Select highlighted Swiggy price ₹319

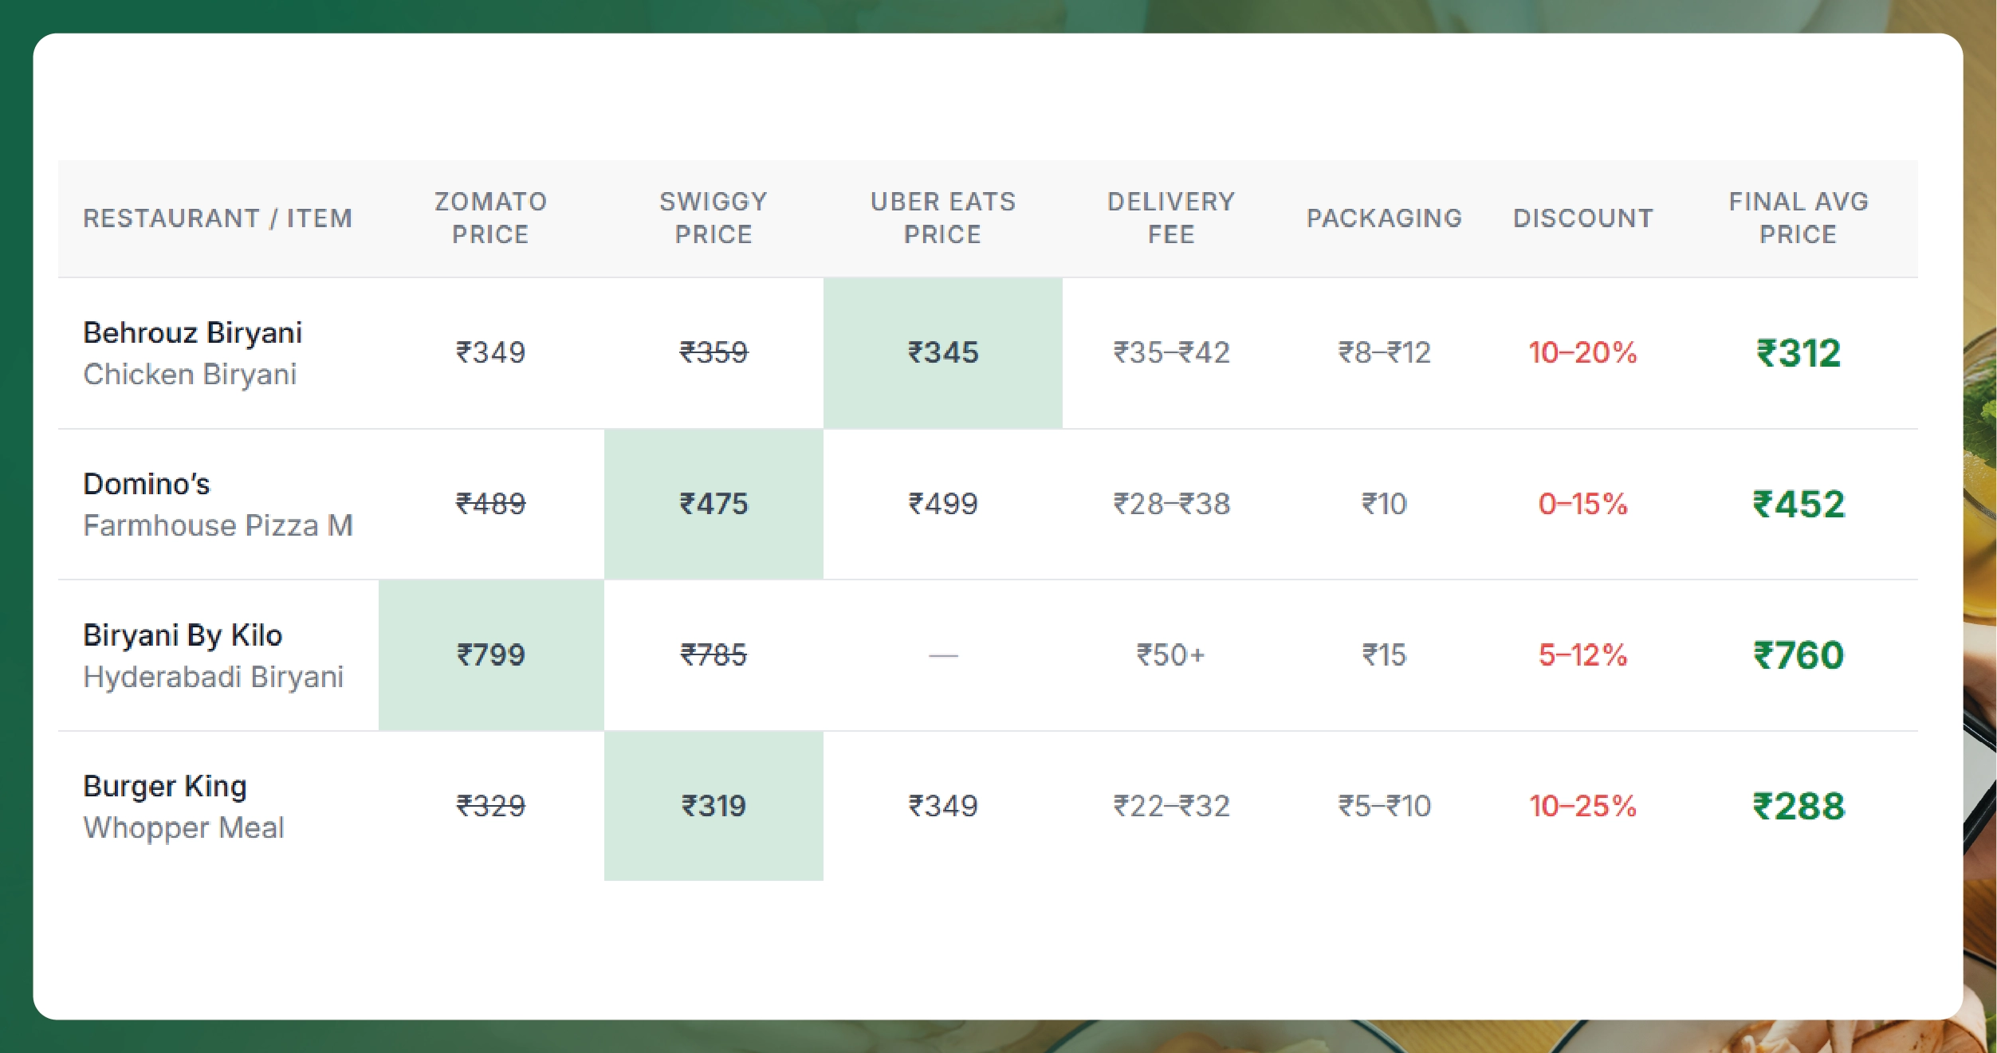[x=713, y=806]
